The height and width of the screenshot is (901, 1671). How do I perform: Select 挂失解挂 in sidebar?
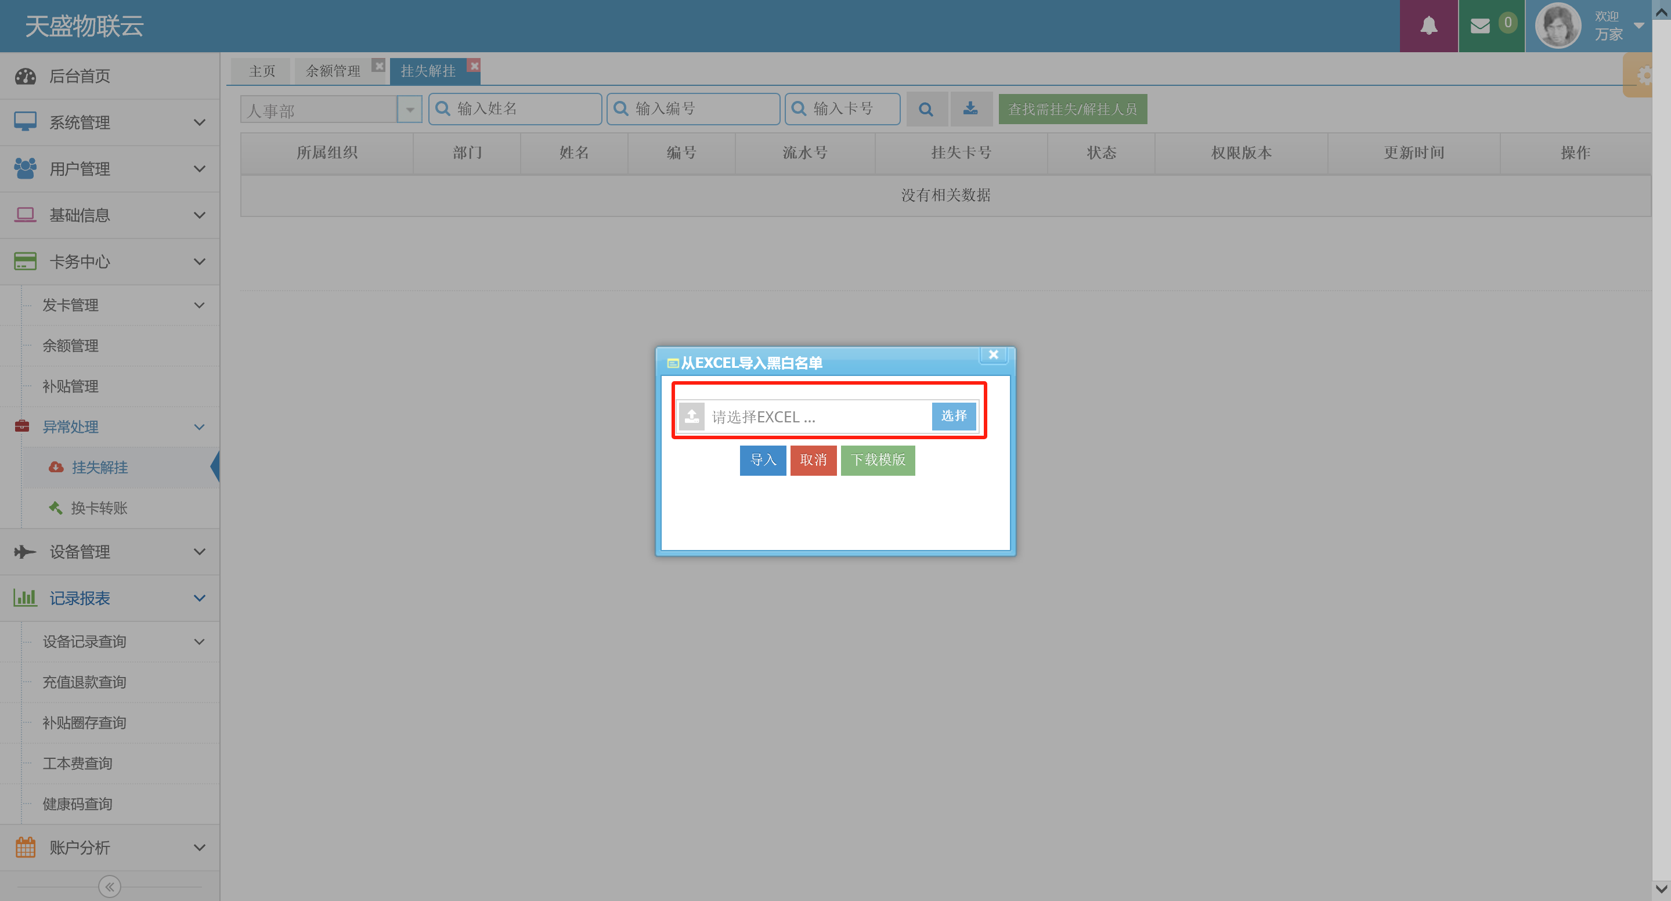120,468
